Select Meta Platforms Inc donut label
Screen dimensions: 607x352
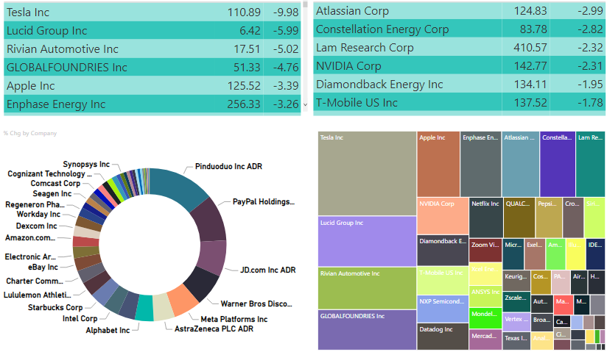[234, 319]
